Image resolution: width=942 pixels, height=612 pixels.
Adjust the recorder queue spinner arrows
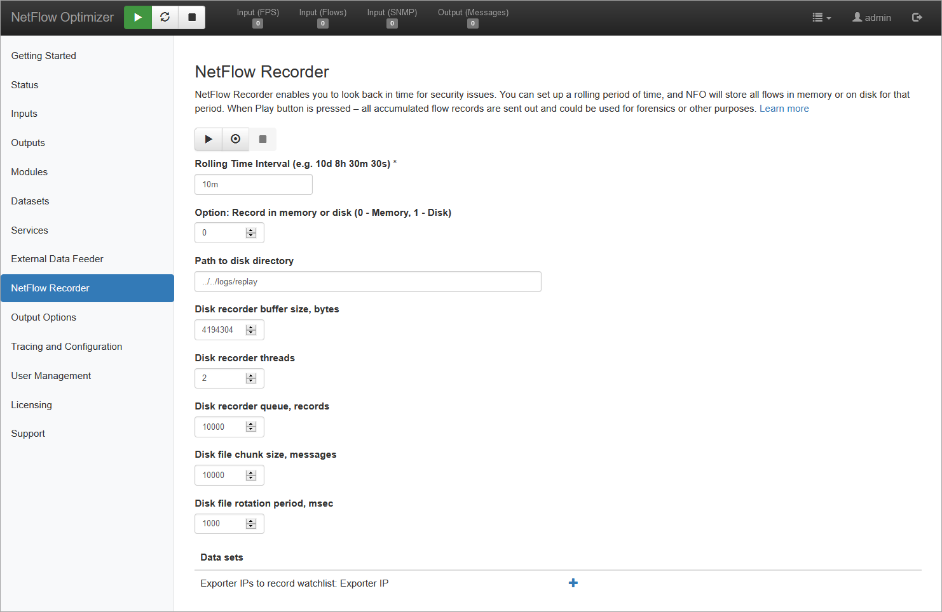coord(251,427)
